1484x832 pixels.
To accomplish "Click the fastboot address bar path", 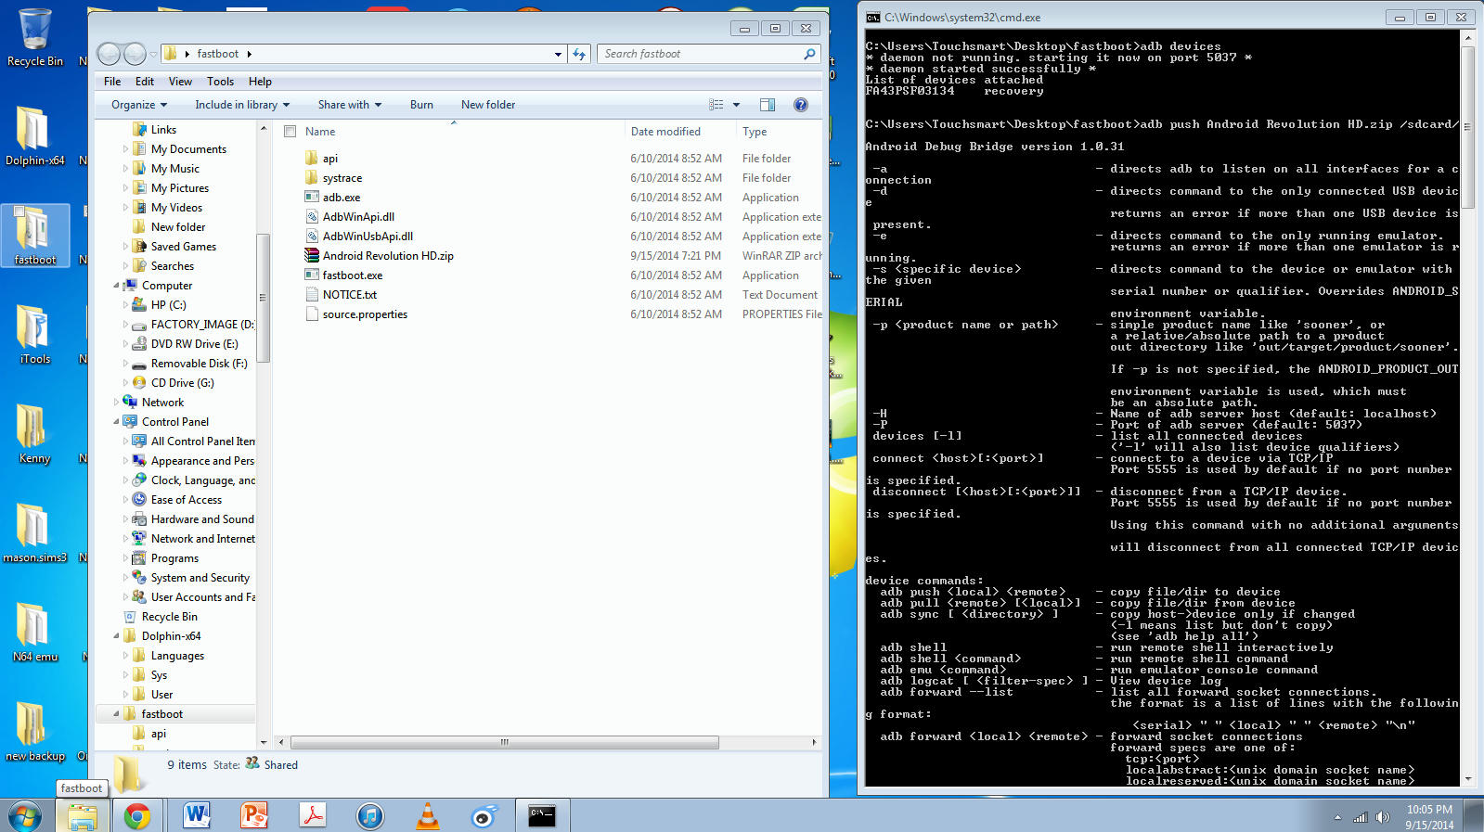I will point(218,54).
